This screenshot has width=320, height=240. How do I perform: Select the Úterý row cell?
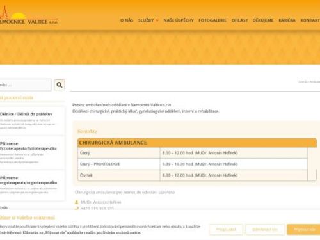119,153
